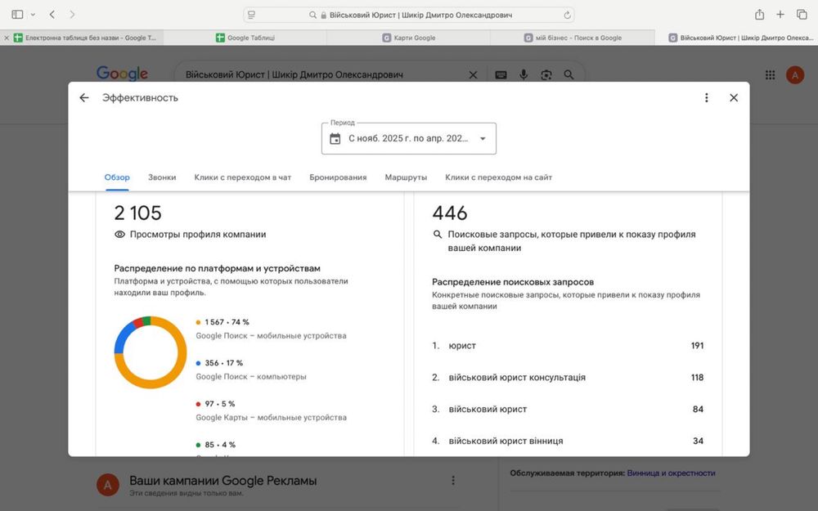818x511 pixels.
Task: Click the Ваши кампании Google Рекламы avatar
Action: tap(107, 486)
